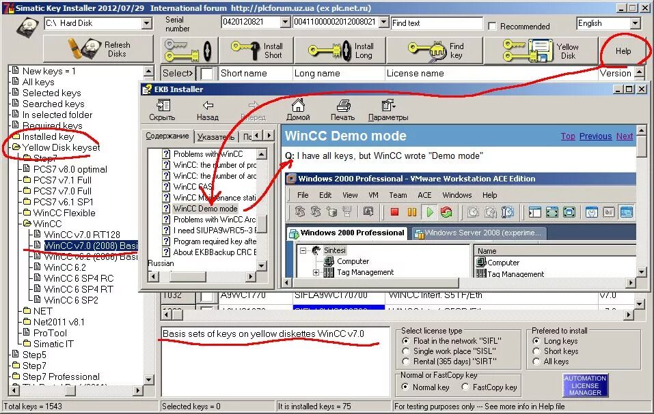Click the hard disk drive icon
The width and height of the screenshot is (654, 414).
pyautogui.click(x=28, y=26)
